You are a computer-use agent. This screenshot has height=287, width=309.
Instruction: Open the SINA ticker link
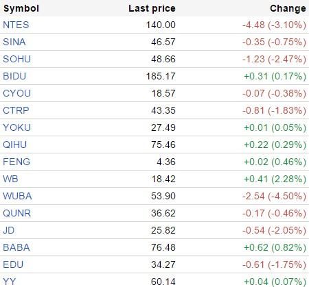[x=14, y=42]
